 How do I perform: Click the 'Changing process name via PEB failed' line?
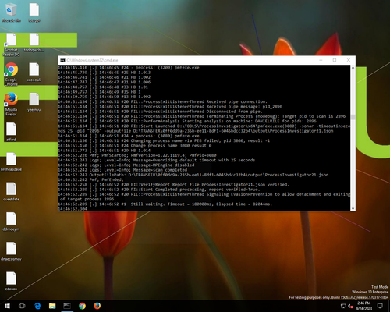[x=164, y=140]
